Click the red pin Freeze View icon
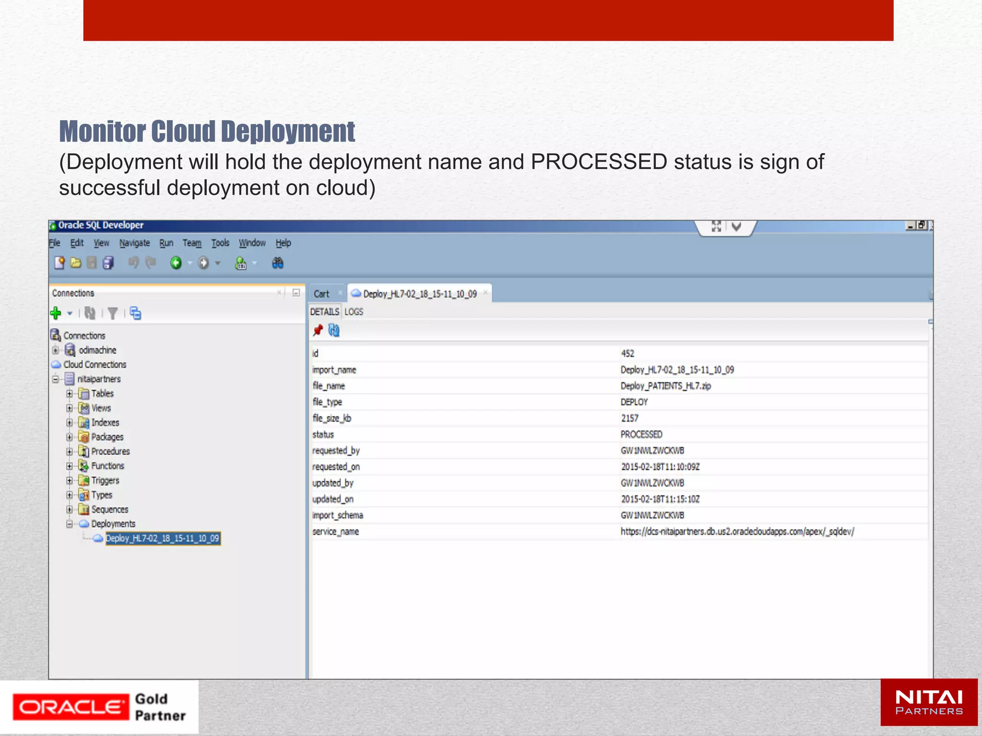The width and height of the screenshot is (982, 736). pos(317,330)
